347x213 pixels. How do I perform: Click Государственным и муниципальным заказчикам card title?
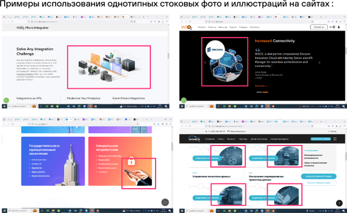(45, 150)
